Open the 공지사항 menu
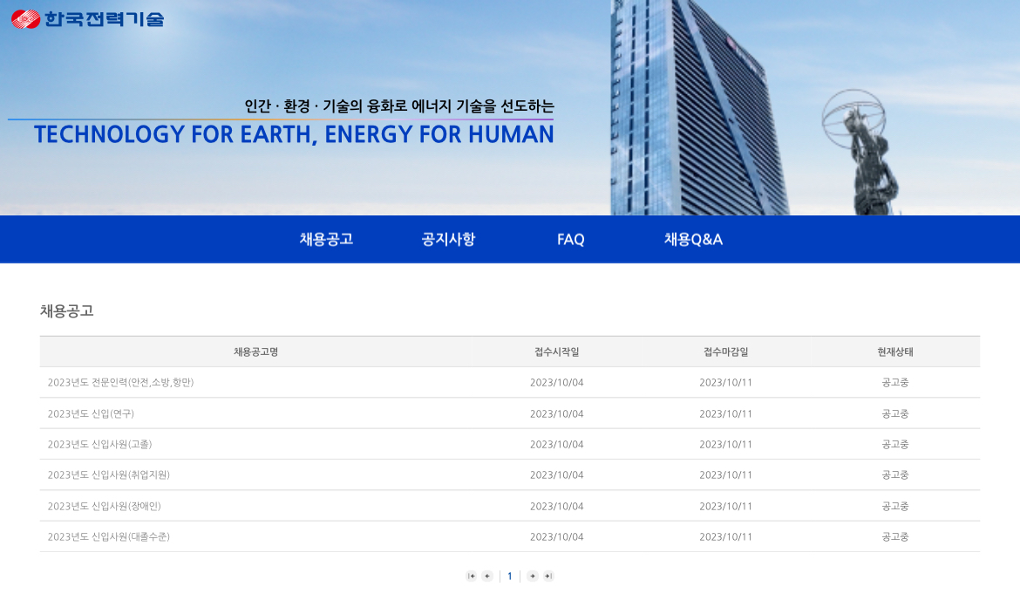 click(448, 239)
